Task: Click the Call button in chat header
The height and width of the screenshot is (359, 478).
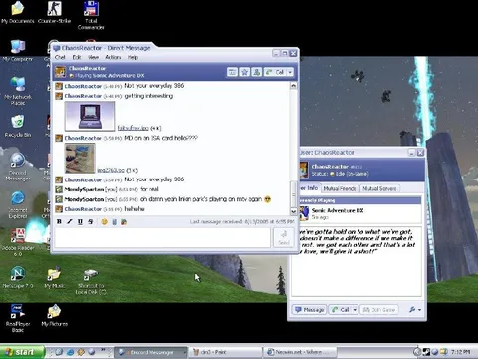Action: point(275,72)
